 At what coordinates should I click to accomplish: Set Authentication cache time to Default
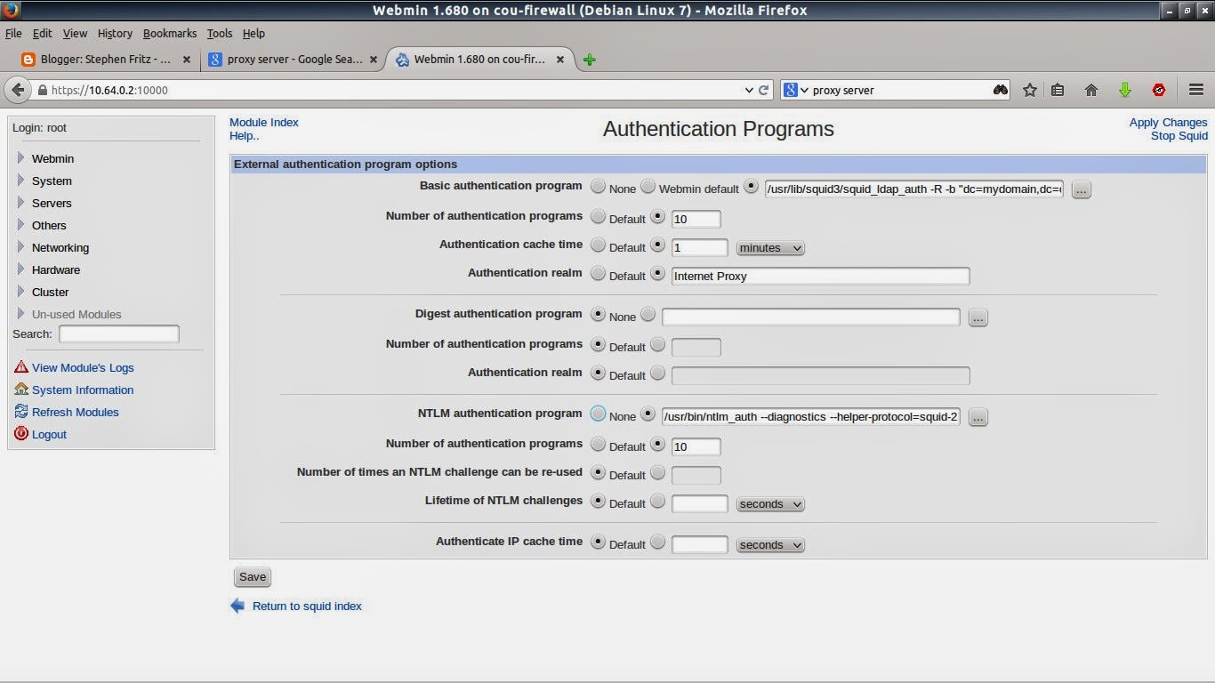click(599, 245)
